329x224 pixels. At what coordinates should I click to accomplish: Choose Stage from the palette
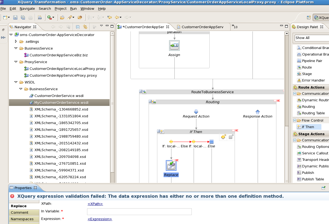tap(304, 74)
